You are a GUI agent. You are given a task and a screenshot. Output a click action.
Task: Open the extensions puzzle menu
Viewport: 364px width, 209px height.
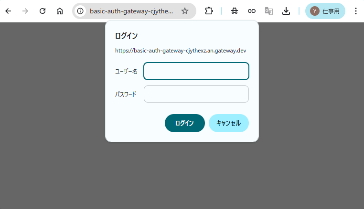click(209, 11)
